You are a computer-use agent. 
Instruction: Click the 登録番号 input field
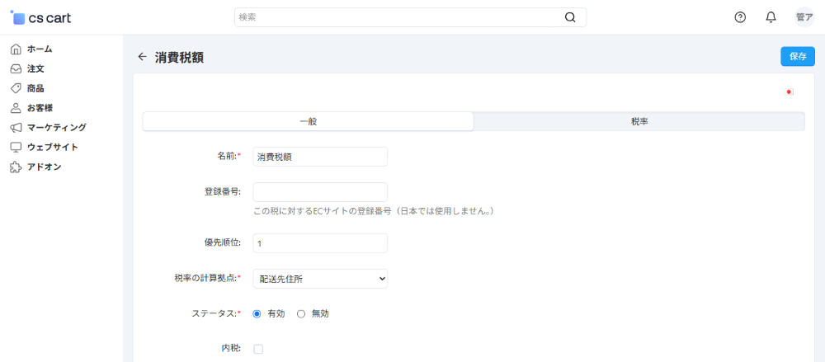click(x=320, y=192)
